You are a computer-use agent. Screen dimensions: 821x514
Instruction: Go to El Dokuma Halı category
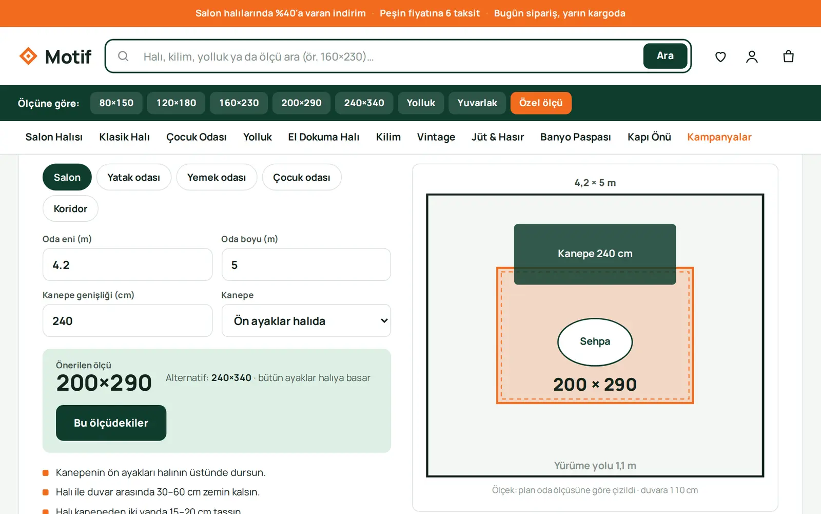click(324, 137)
